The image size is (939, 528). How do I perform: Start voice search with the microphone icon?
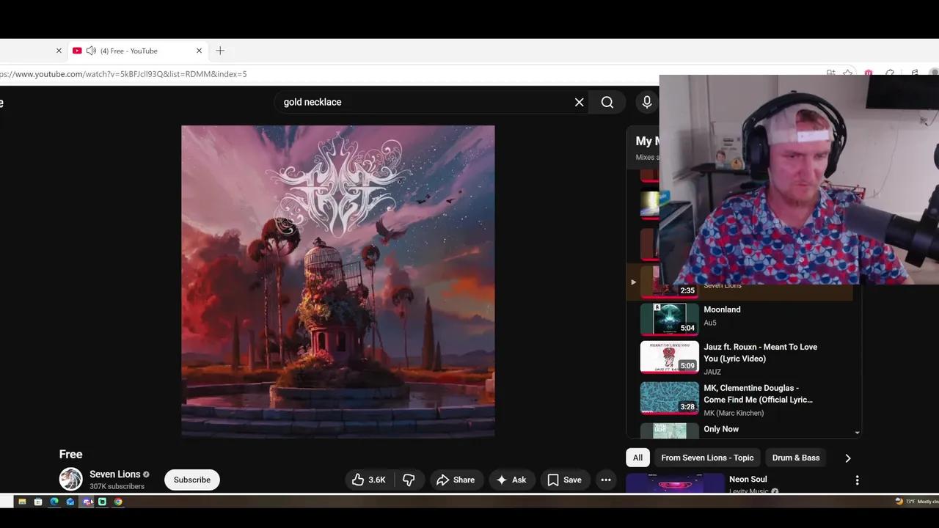pyautogui.click(x=647, y=102)
